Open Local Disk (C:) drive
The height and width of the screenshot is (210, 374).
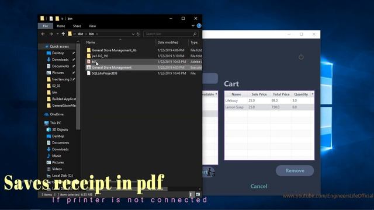tap(63, 176)
